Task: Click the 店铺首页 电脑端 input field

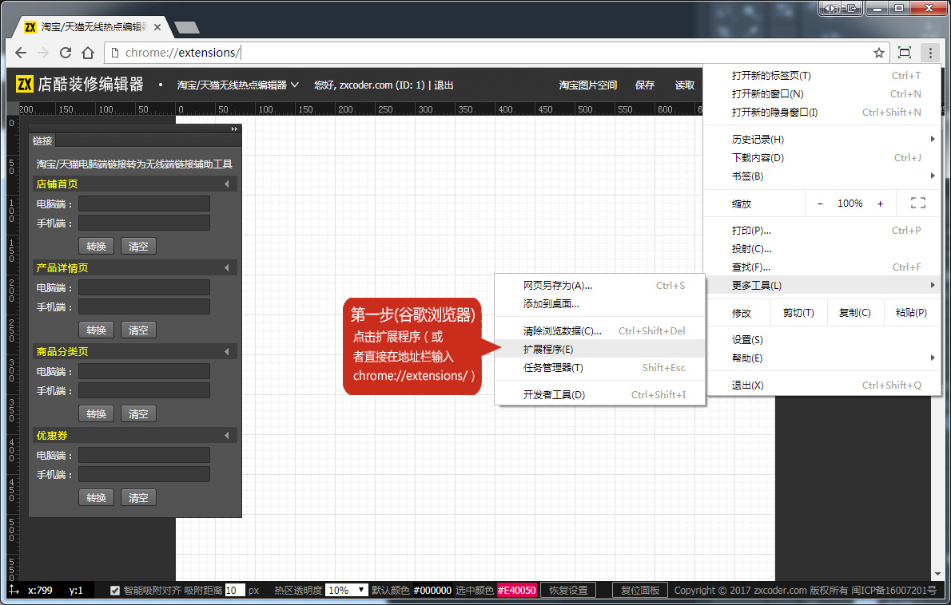Action: tap(145, 204)
